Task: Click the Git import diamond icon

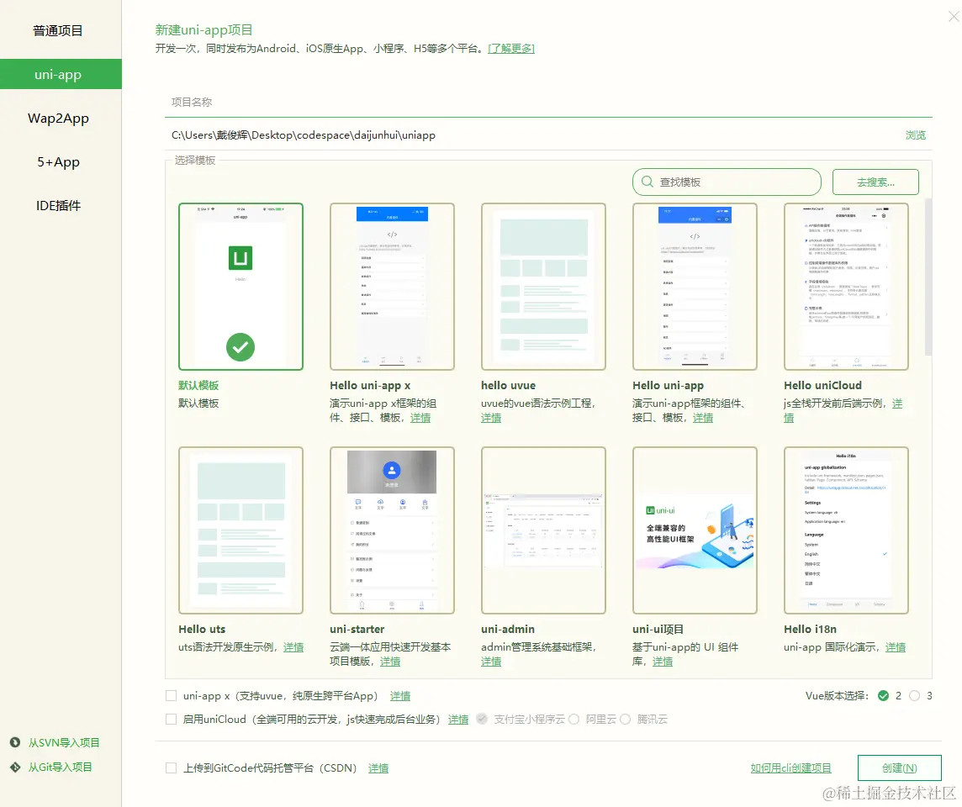Action: point(15,767)
